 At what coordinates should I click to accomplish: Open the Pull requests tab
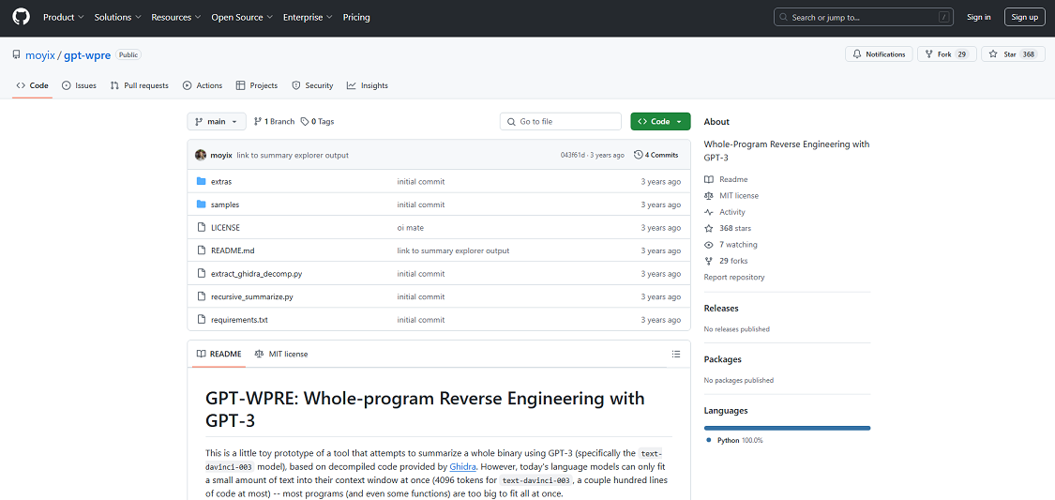[140, 85]
